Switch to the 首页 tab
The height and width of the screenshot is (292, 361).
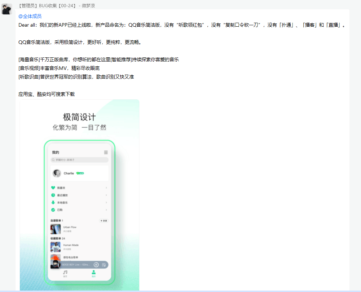(x=65, y=274)
